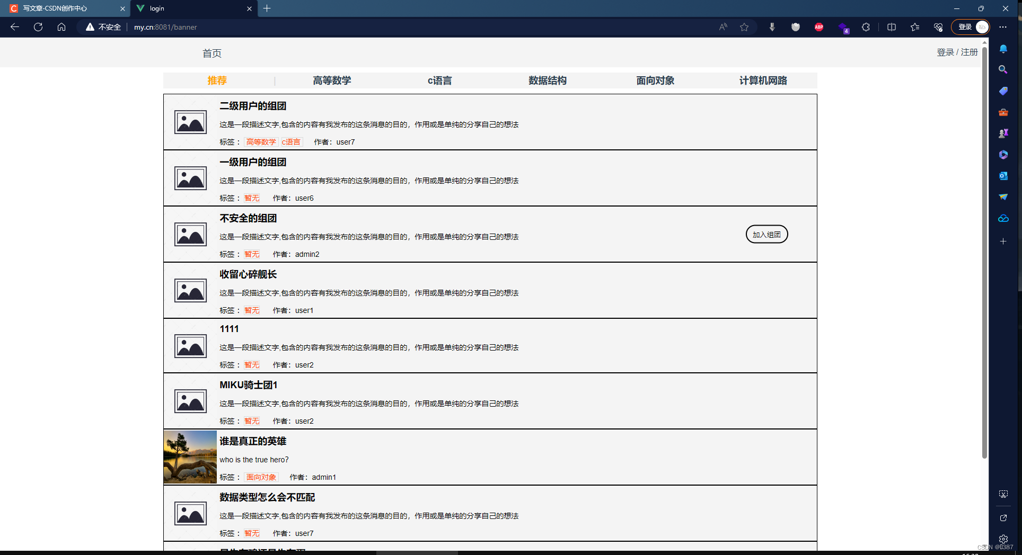Open the browser home page icon
This screenshot has height=555, width=1022.
coord(61,27)
